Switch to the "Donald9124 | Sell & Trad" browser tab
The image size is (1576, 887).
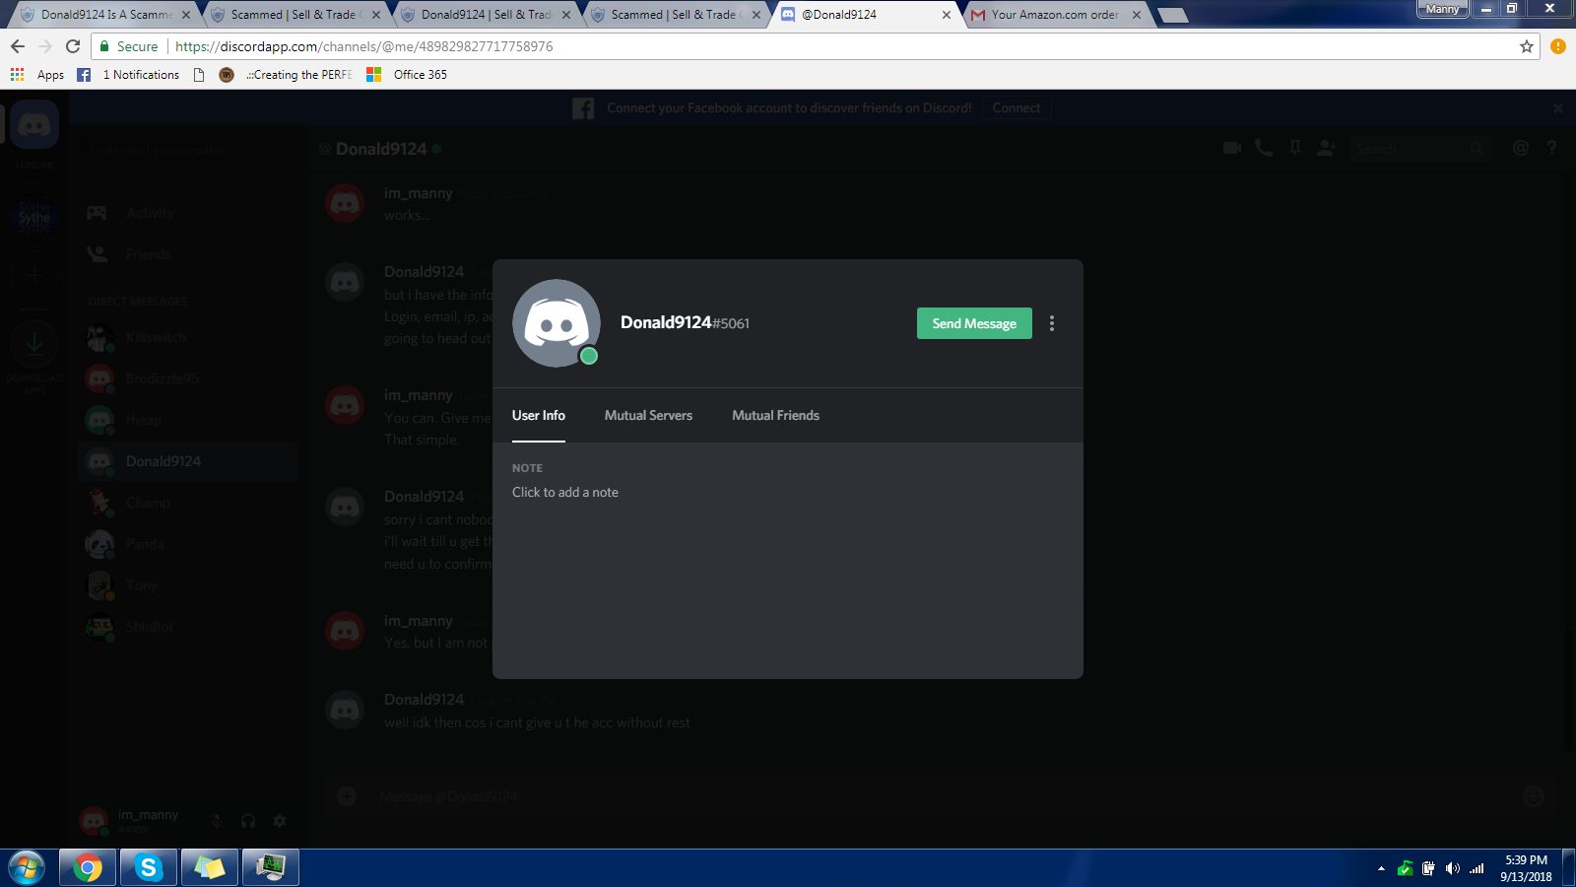point(486,15)
